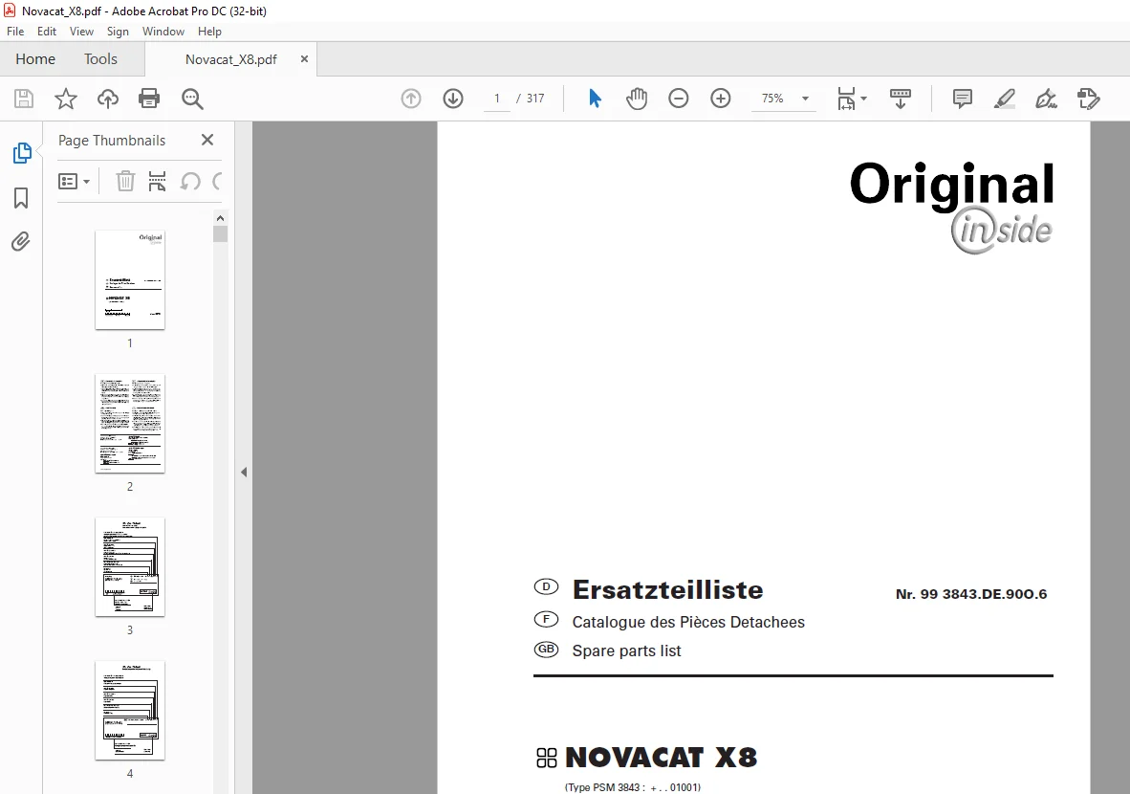Open the View menu

(81, 32)
